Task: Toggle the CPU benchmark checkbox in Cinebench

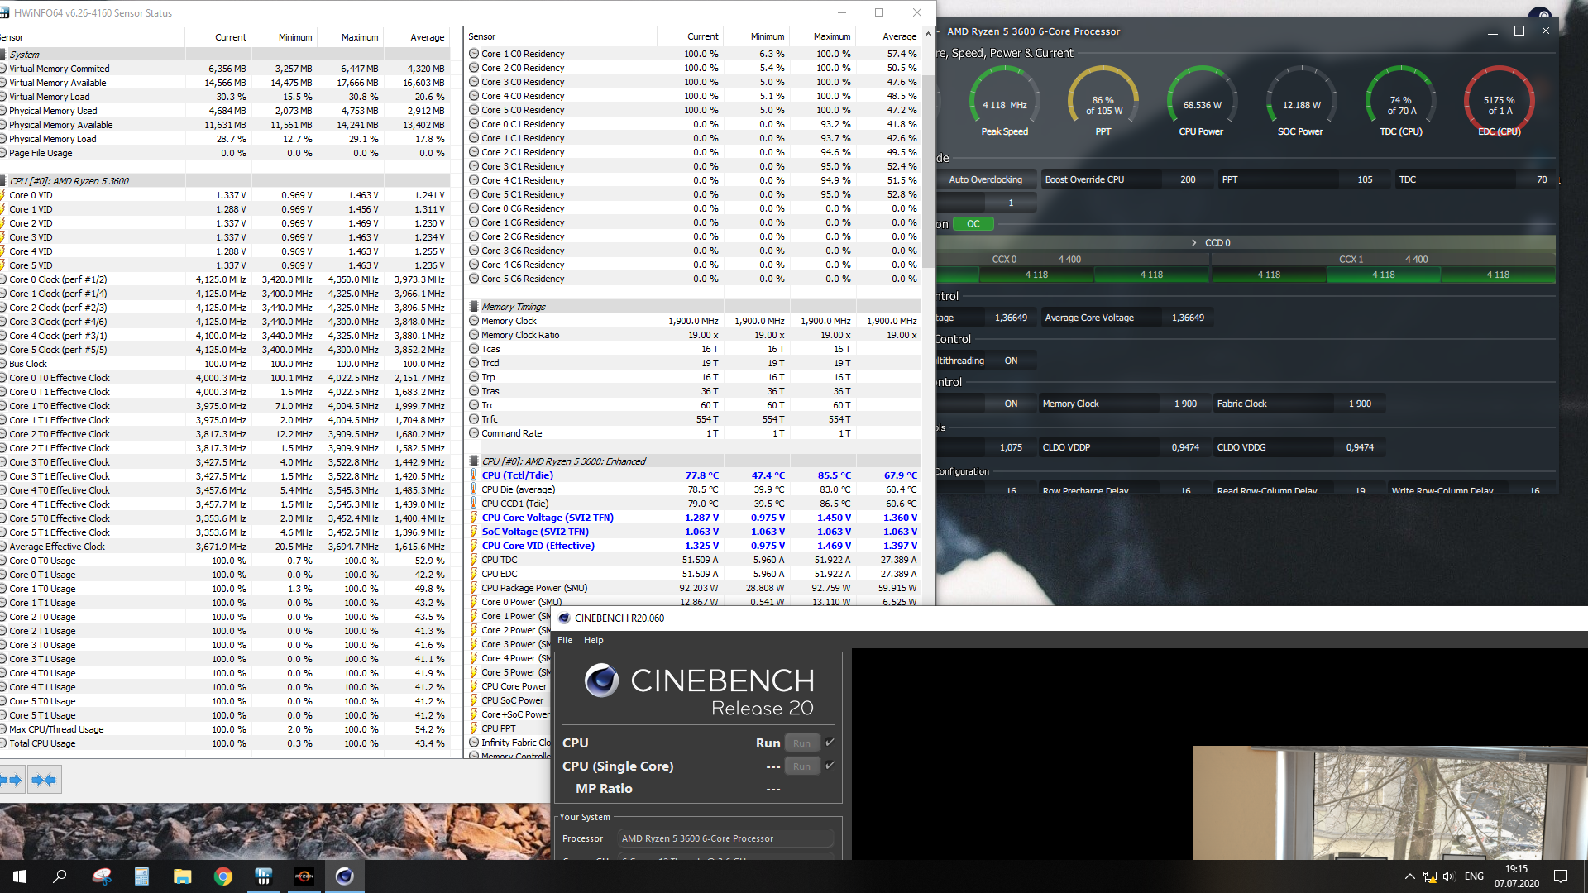Action: coord(830,742)
